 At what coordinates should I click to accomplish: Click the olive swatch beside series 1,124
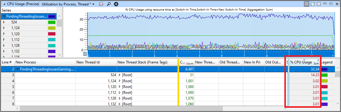tap(52, 28)
